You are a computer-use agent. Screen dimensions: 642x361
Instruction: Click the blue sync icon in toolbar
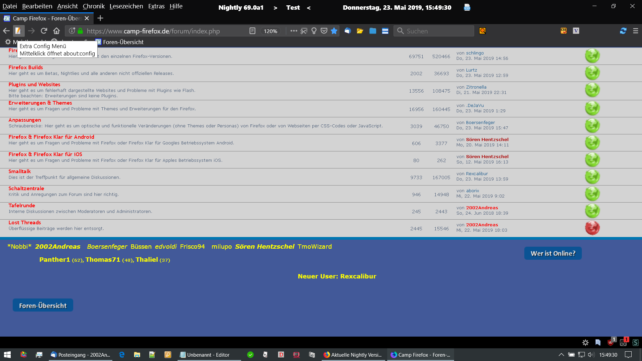click(623, 31)
